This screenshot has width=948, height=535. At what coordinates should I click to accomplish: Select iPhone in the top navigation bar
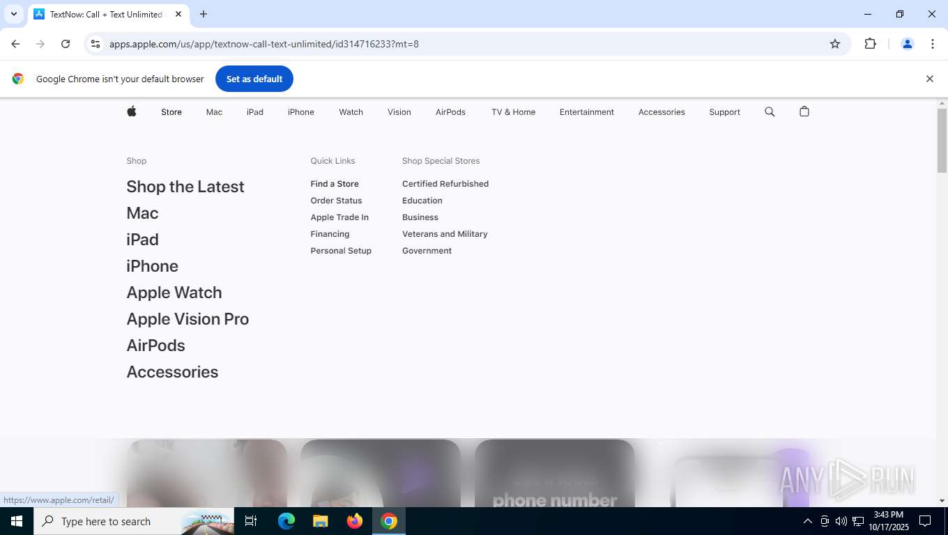coord(301,111)
